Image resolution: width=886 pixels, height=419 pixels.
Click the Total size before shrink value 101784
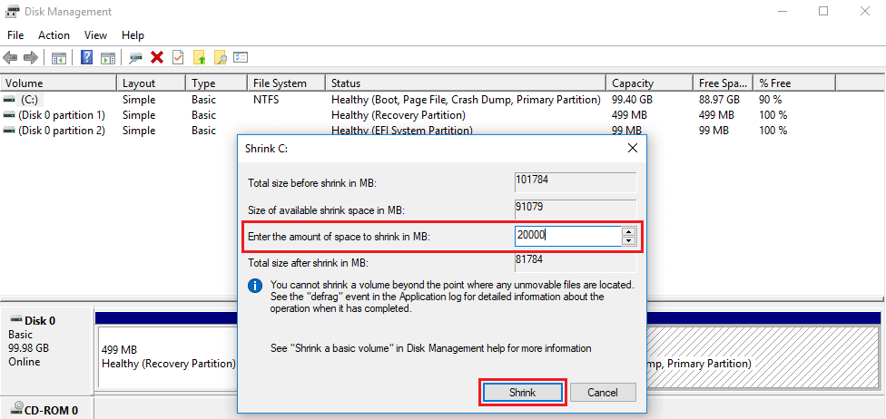[576, 183]
